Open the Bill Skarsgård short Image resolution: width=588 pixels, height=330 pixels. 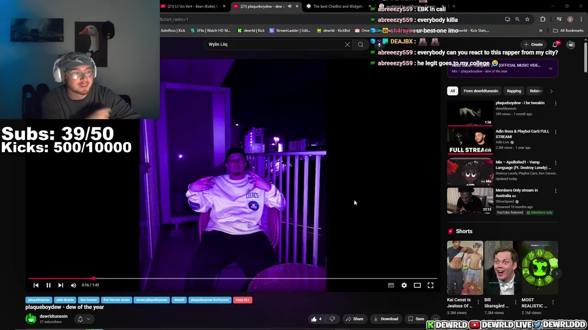pyautogui.click(x=502, y=268)
